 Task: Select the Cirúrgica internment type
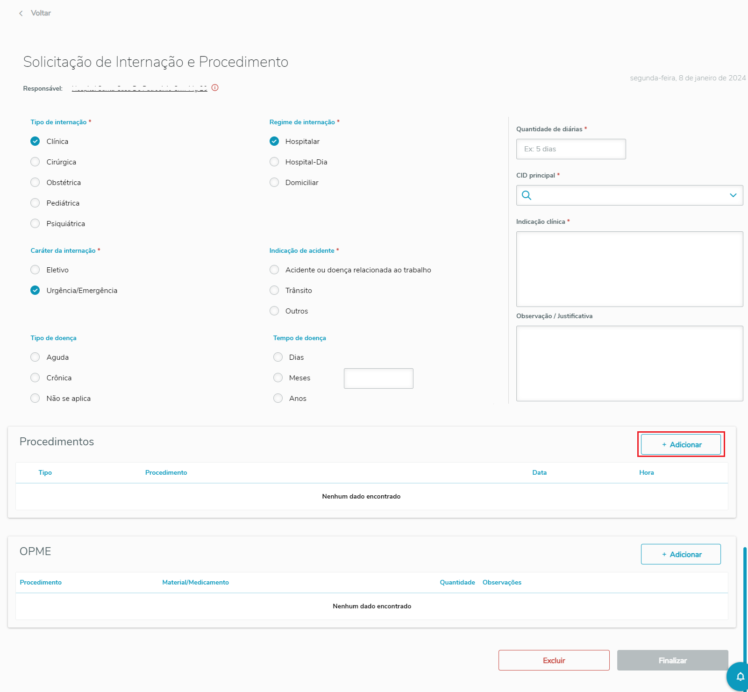point(35,162)
